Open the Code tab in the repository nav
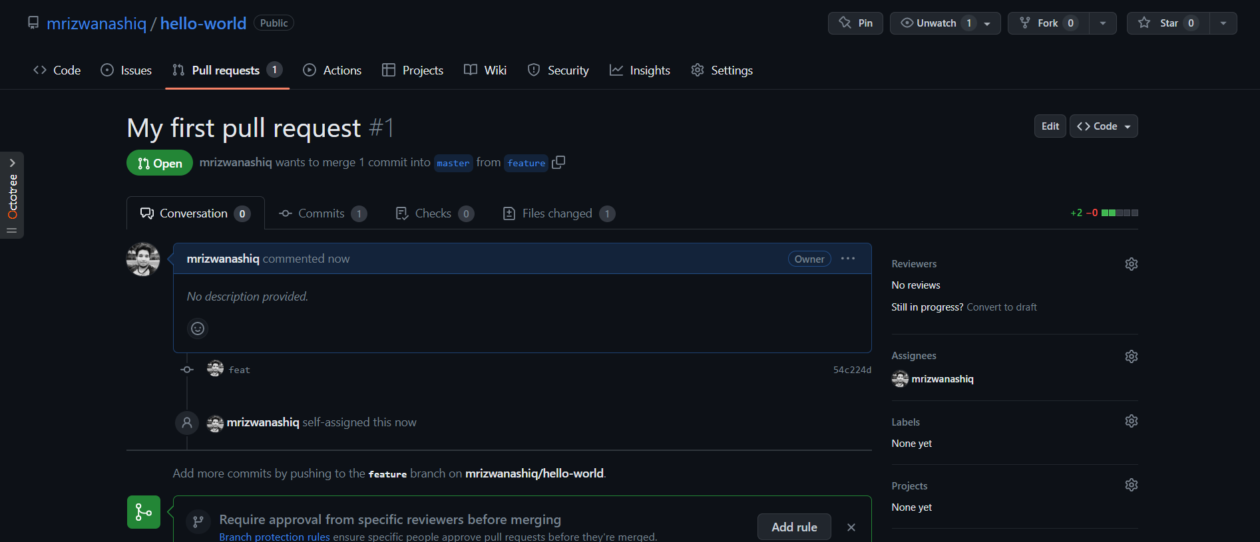The width and height of the screenshot is (1260, 542). pyautogui.click(x=57, y=70)
